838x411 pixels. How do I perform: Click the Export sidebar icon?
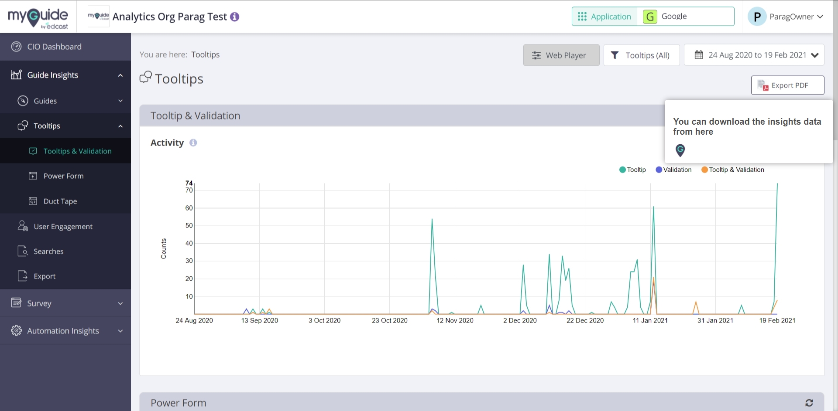click(x=23, y=276)
